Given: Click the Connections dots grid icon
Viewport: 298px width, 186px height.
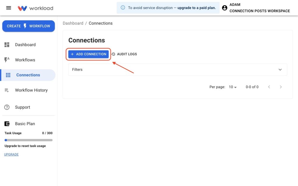Looking at the screenshot, I should pyautogui.click(x=8, y=75).
